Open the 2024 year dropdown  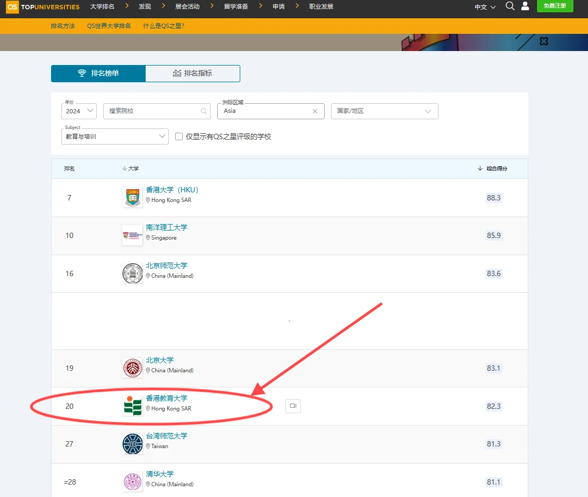pyautogui.click(x=79, y=111)
